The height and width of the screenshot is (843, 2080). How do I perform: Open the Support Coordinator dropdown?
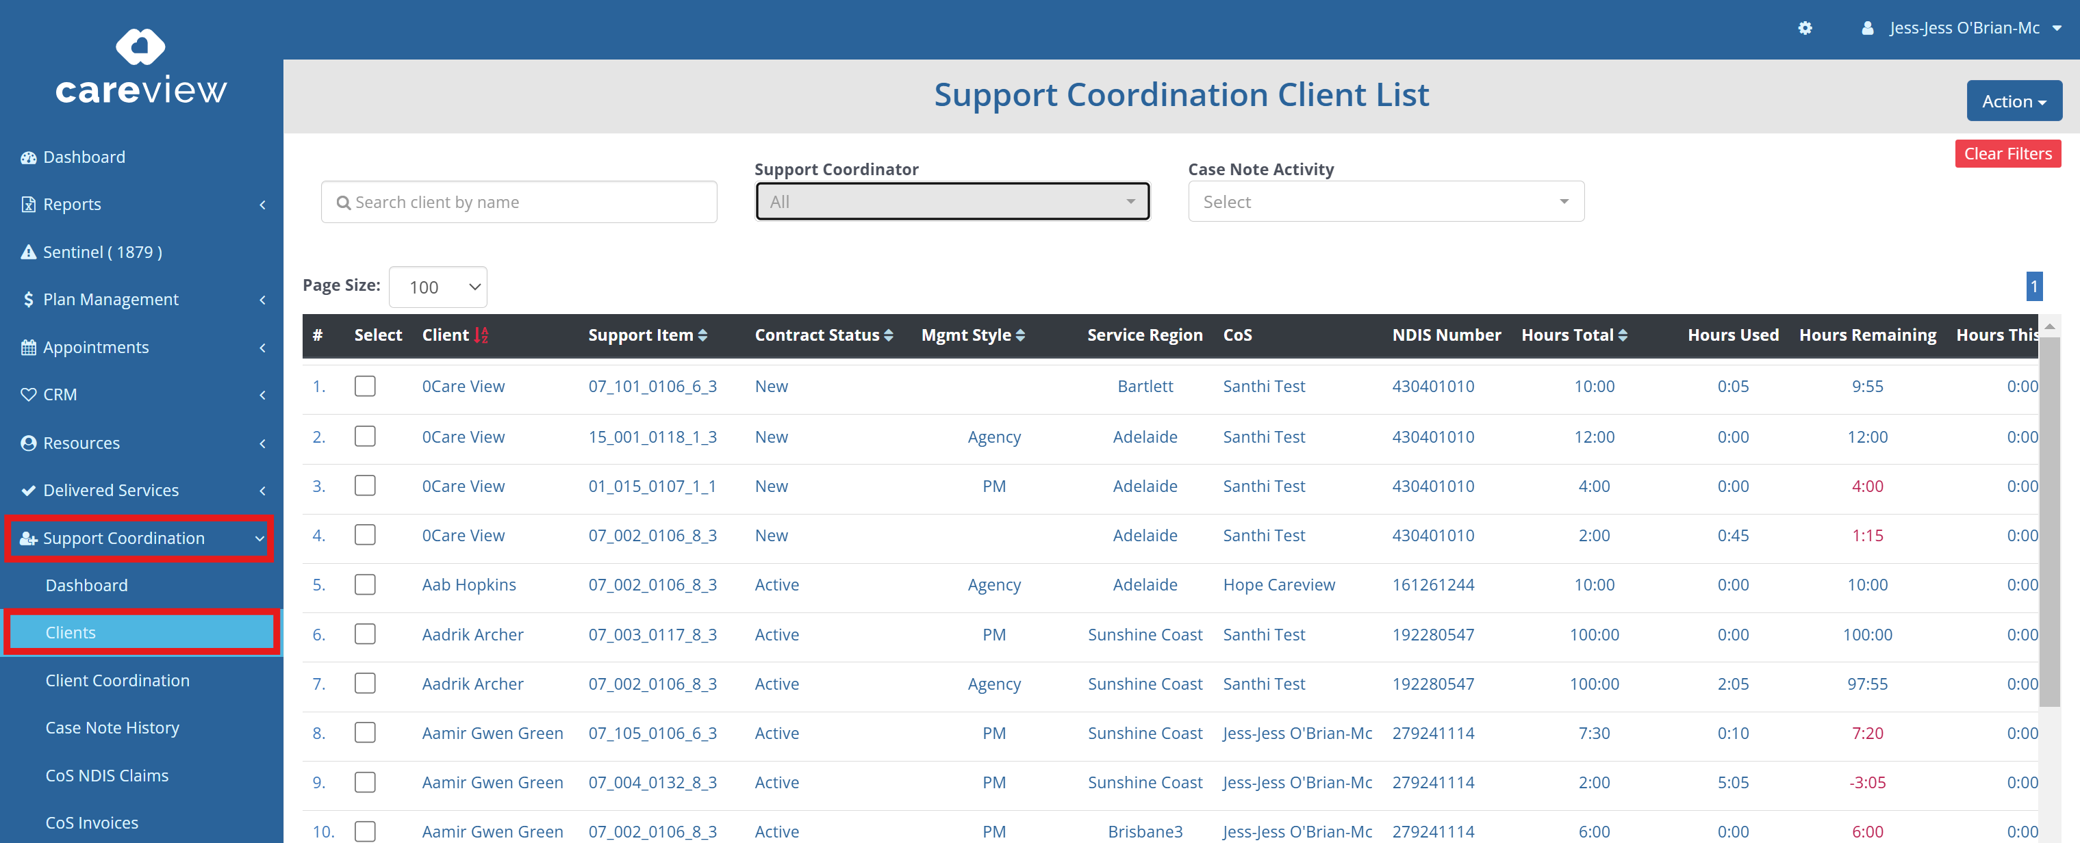[x=952, y=202]
